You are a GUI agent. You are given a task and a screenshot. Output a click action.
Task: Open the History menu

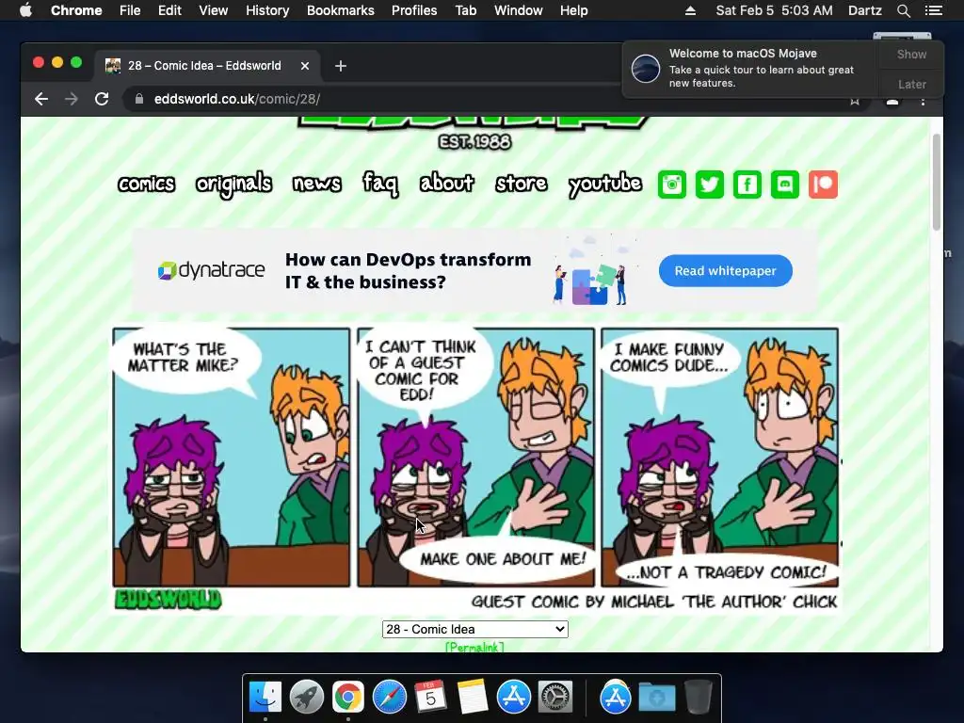pos(267,10)
